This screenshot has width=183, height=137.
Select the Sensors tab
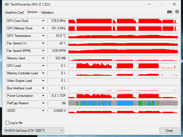[x=32, y=12]
